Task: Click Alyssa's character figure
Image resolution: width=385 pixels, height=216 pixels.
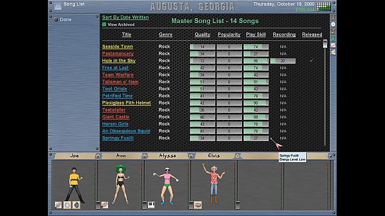Action: (x=167, y=186)
